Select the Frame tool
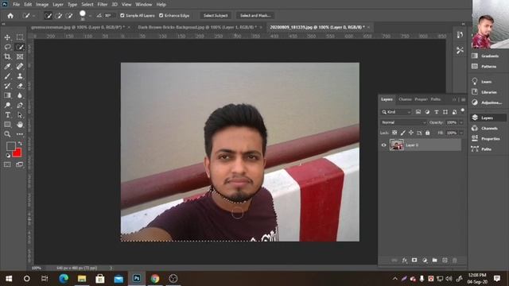This screenshot has width=509, height=286. 20,56
